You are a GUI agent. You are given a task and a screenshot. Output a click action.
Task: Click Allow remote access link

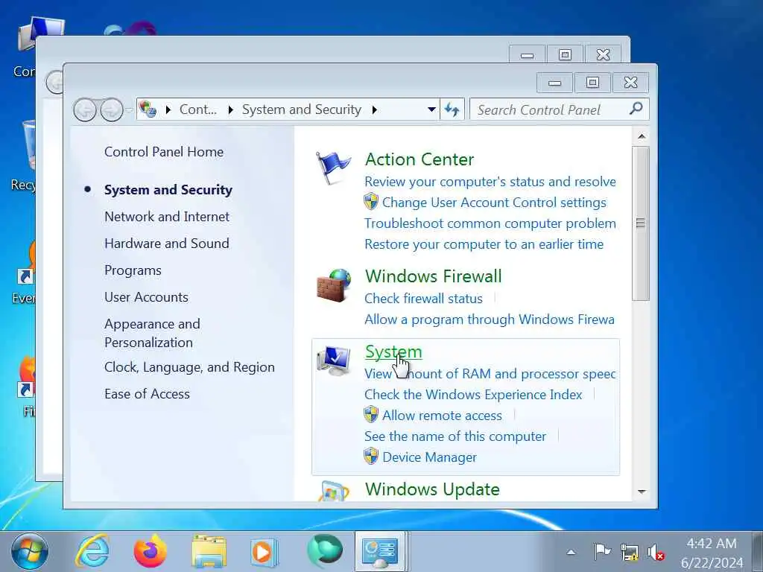[443, 416]
